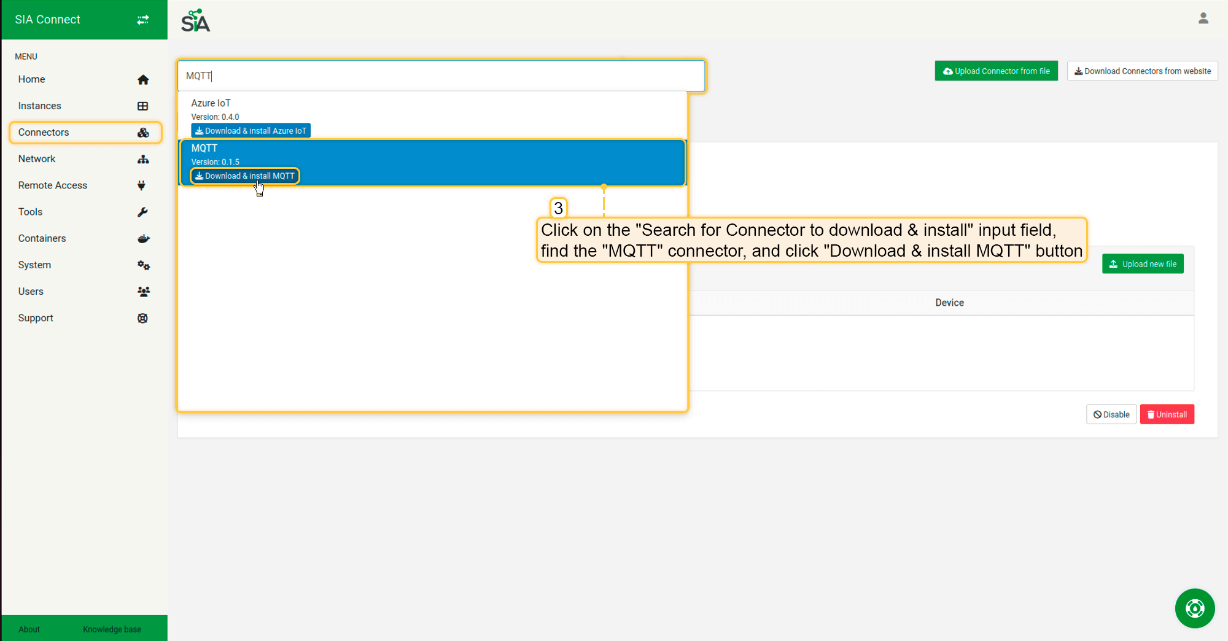Image resolution: width=1228 pixels, height=641 pixels.
Task: Disable the connector with Disable button
Action: click(x=1111, y=414)
